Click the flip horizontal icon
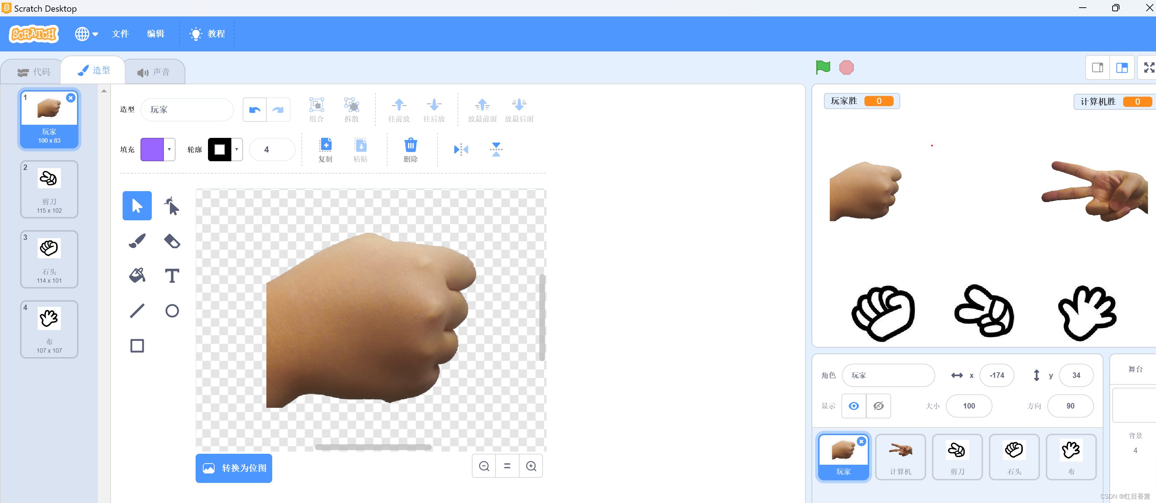The image size is (1156, 503). point(461,150)
